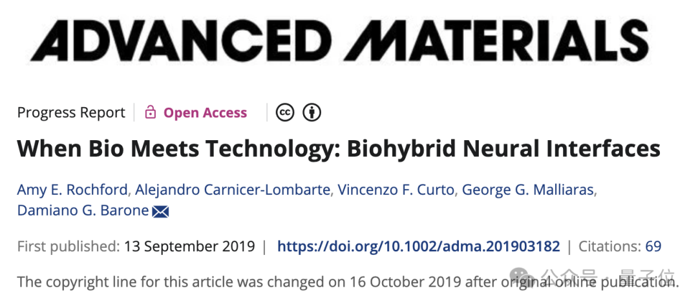698x306 pixels.
Task: Click the Open Access padlock icon
Action: coord(151,112)
